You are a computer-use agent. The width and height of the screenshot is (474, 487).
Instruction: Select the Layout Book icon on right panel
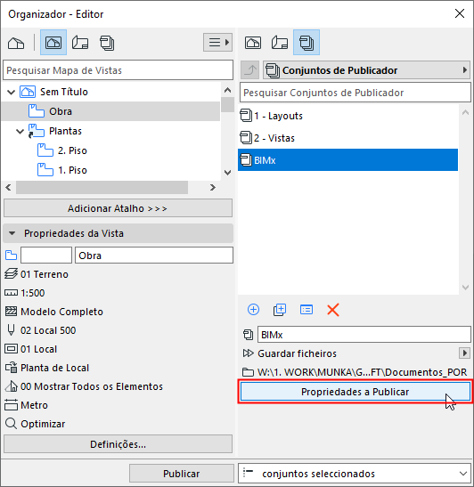click(x=280, y=43)
